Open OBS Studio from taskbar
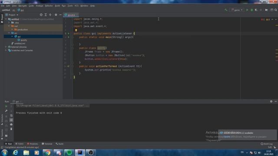Viewport: 278px width, 156px height. (x=91, y=153)
